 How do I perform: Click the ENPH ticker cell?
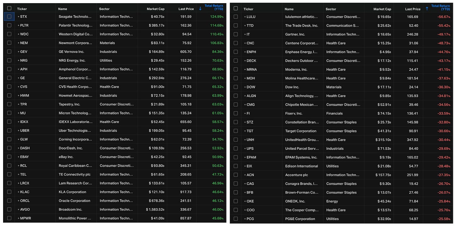(x=251, y=52)
